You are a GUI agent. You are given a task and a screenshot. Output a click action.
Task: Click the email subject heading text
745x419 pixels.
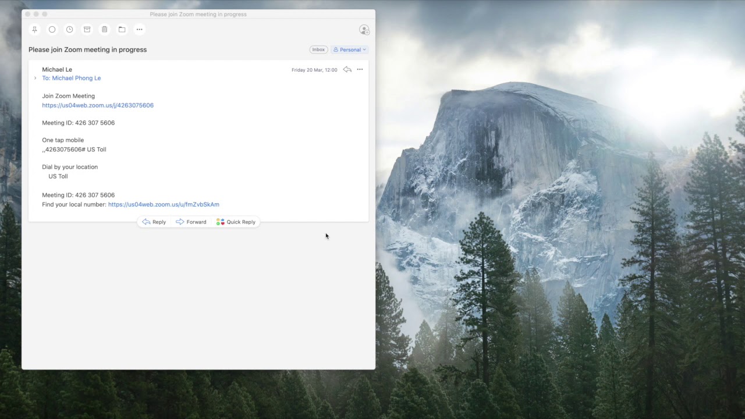tap(87, 49)
